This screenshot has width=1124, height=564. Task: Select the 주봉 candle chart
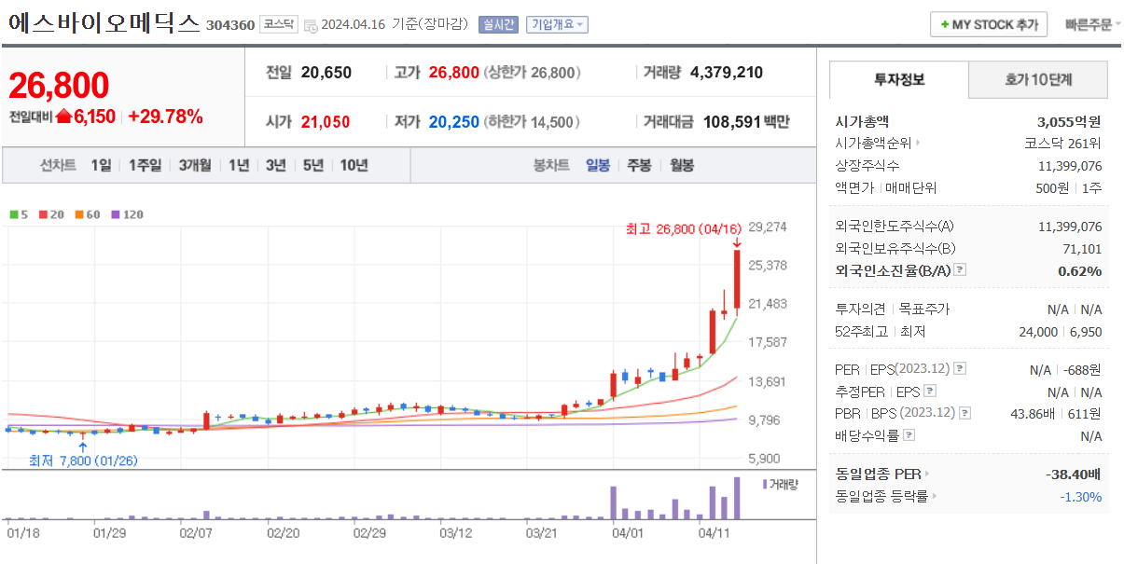tap(639, 165)
